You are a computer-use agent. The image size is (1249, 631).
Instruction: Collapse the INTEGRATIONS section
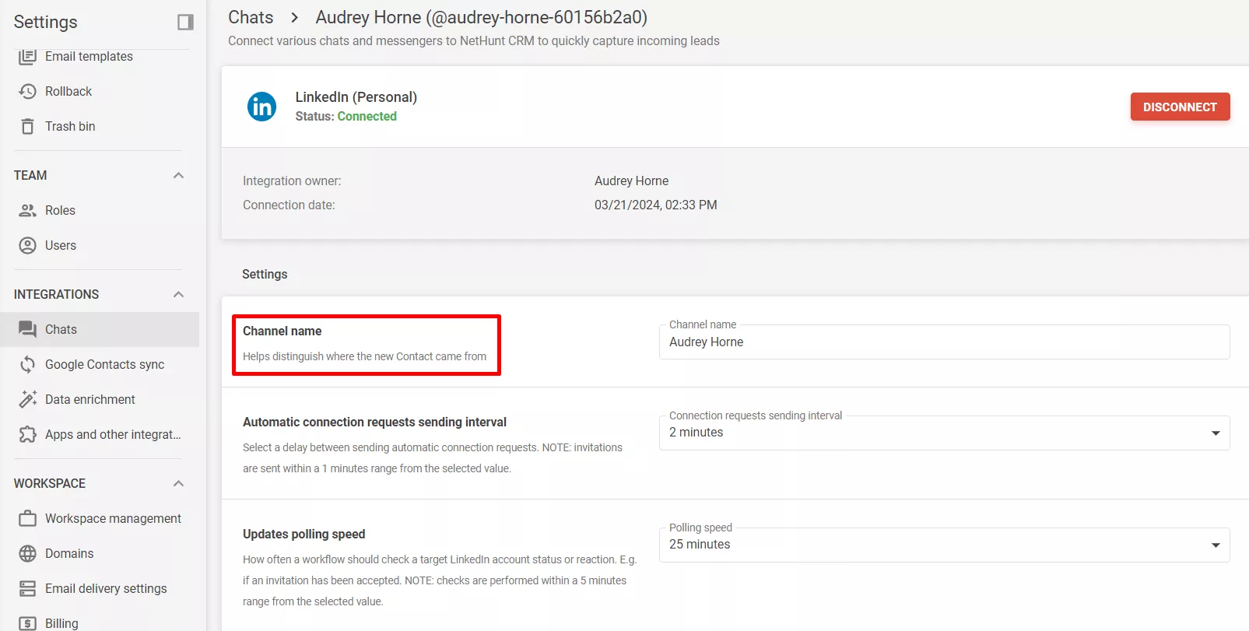pos(178,294)
